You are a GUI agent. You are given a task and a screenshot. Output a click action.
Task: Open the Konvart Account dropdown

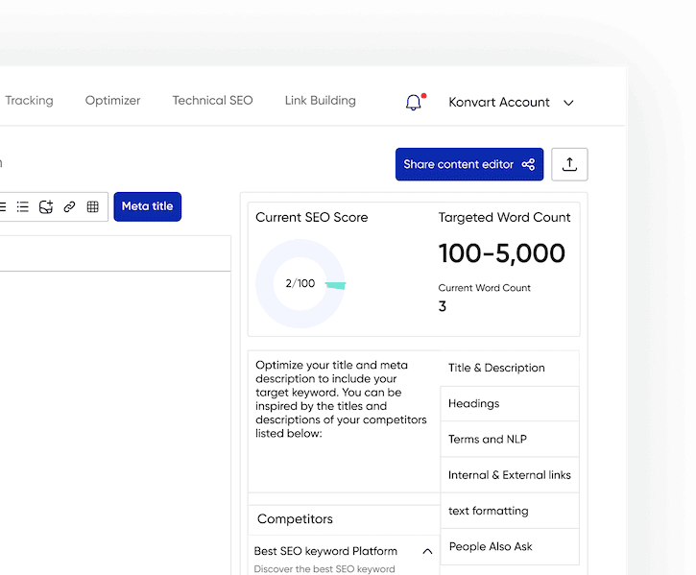point(511,103)
